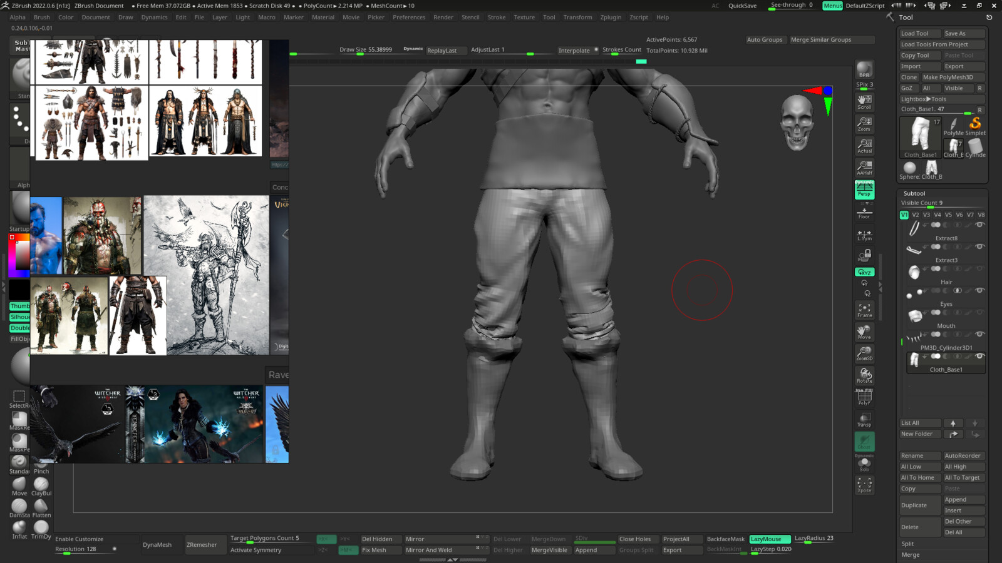Open the Preferences menu

pyautogui.click(x=409, y=18)
